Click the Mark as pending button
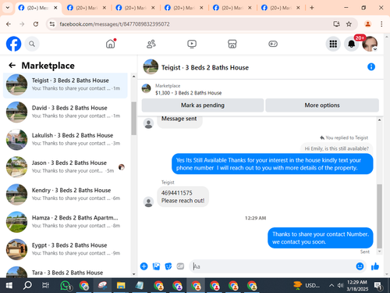Screen dimensions: 390x293 click(x=203, y=105)
